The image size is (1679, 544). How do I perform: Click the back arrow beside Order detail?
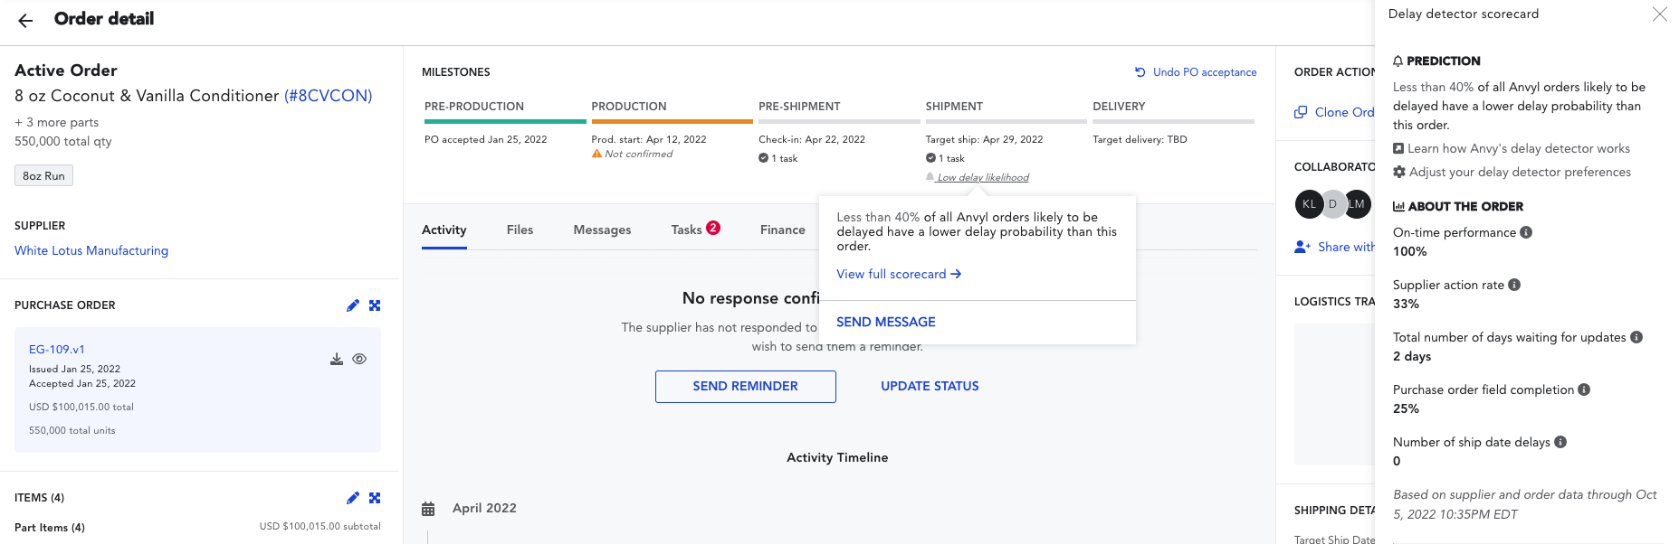point(25,20)
